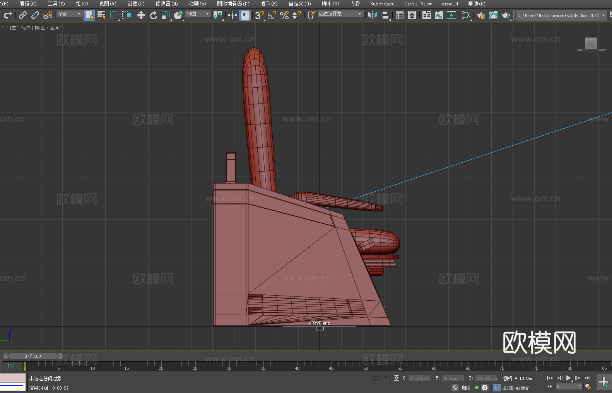Image resolution: width=612 pixels, height=393 pixels.
Task: Click the Z coordinate field 105.218cm
Action: pyautogui.click(x=486, y=378)
